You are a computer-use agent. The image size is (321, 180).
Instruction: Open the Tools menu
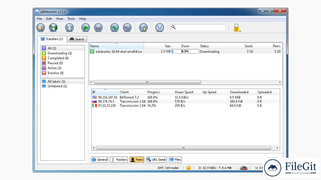(x=71, y=18)
